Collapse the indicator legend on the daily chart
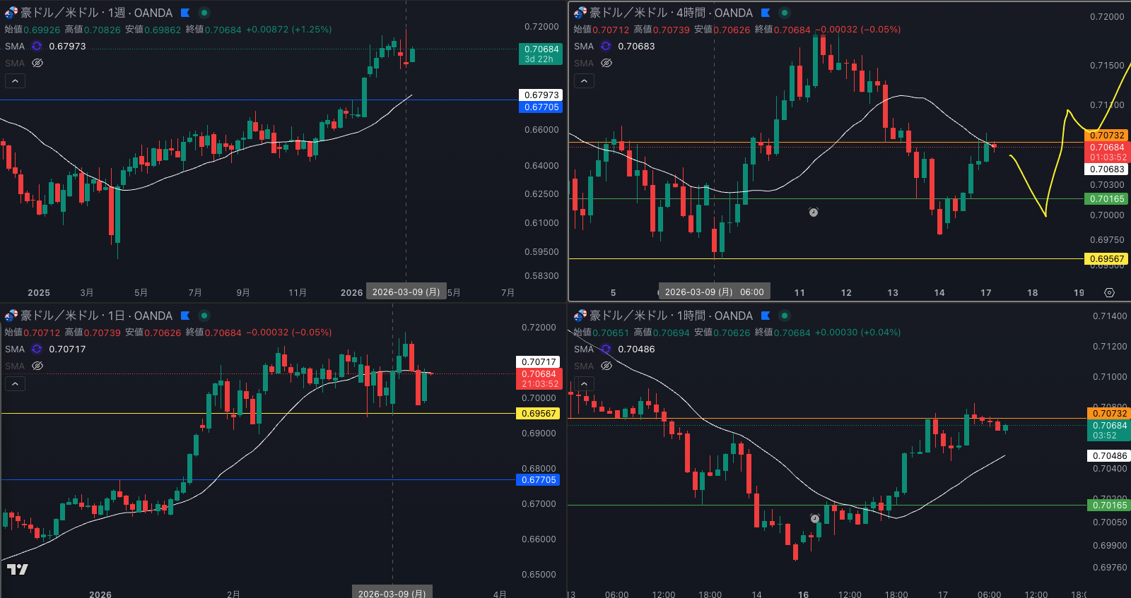Image resolution: width=1131 pixels, height=598 pixels. [x=15, y=384]
